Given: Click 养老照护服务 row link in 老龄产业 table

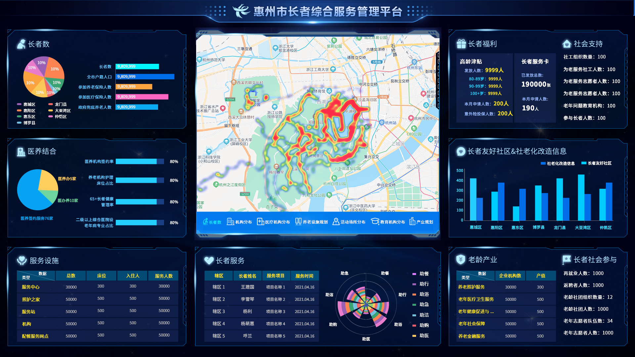Looking at the screenshot, I should pos(471,287).
